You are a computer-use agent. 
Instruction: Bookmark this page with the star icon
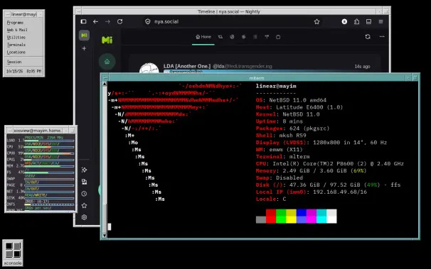(317, 21)
